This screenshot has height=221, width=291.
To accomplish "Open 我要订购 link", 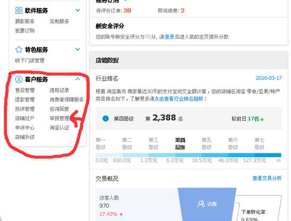I will coord(24,31).
